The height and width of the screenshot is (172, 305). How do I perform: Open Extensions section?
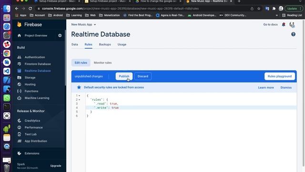click(x=32, y=153)
